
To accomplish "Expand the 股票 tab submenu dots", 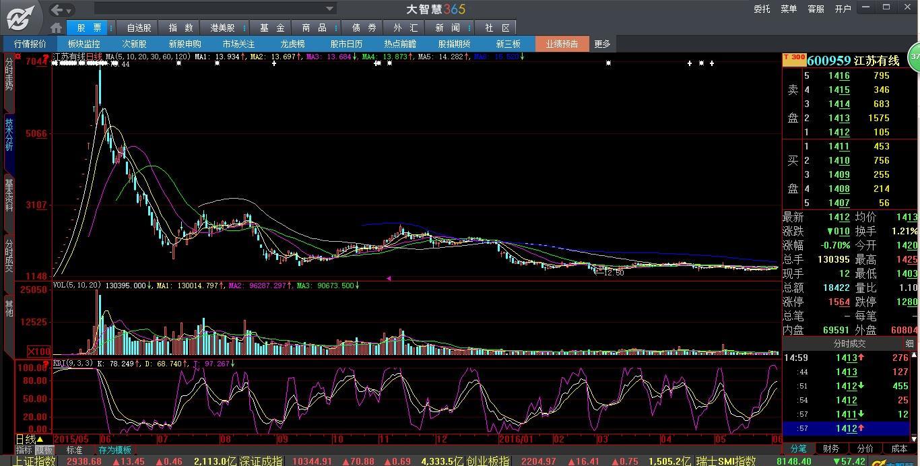I will (x=112, y=28).
